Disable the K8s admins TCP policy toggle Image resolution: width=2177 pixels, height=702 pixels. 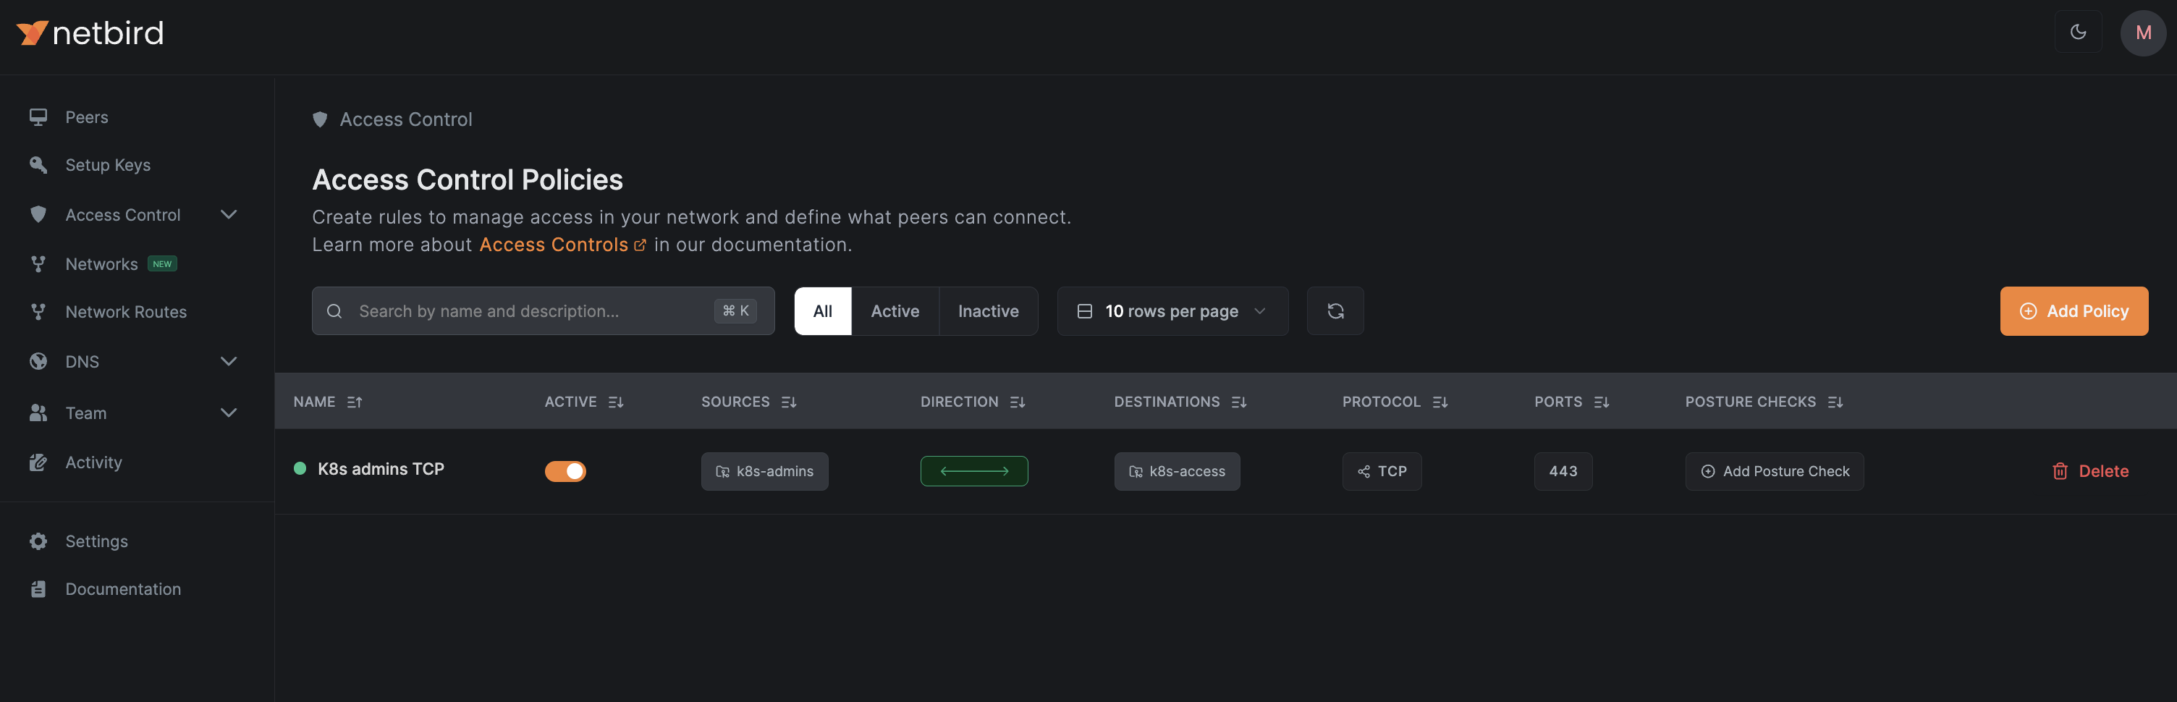565,471
